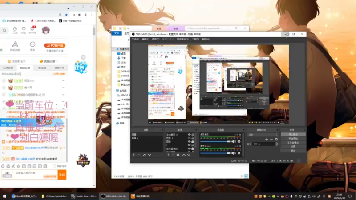Click the mail envelope icon in chat toolbar
Image resolution: width=356 pixels, height=200 pixels.
pyautogui.click(x=8, y=166)
